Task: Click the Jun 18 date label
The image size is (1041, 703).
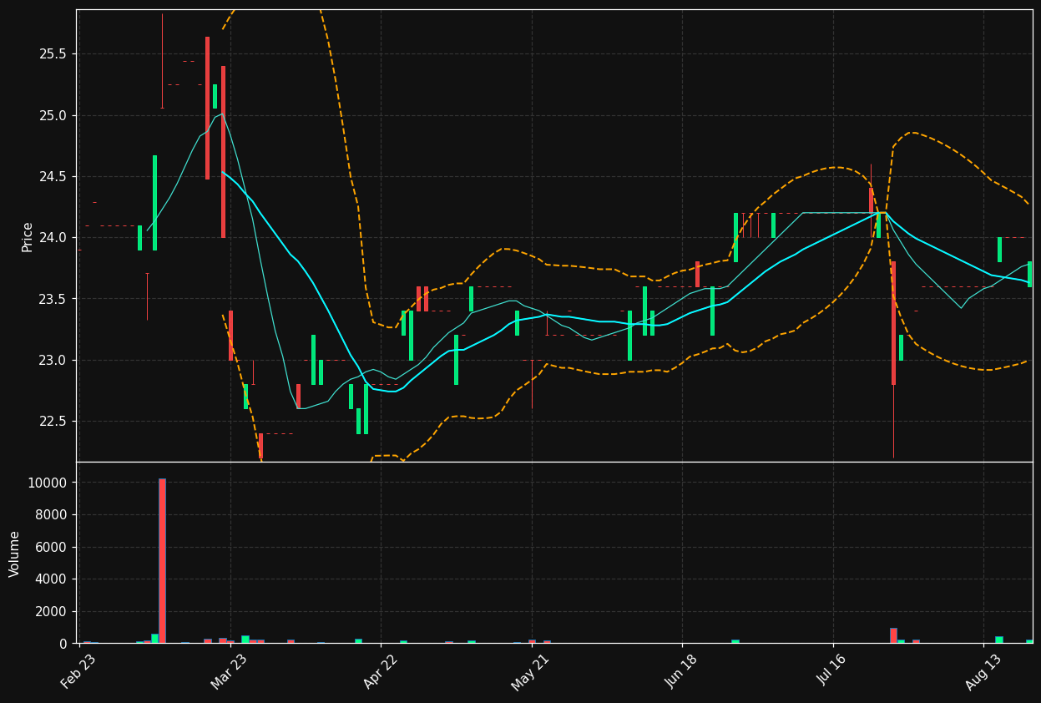Action: (680, 671)
